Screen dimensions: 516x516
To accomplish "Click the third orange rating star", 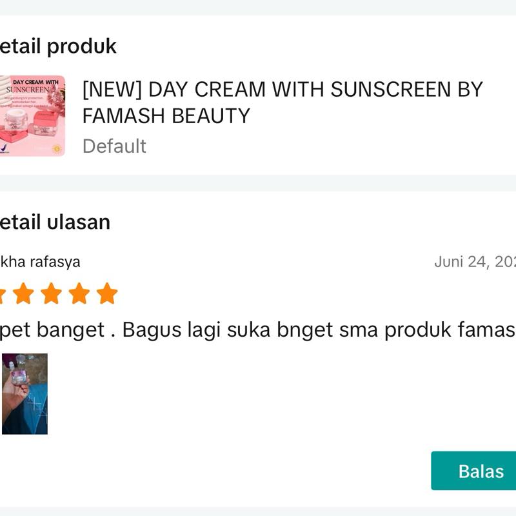I will (x=51, y=293).
